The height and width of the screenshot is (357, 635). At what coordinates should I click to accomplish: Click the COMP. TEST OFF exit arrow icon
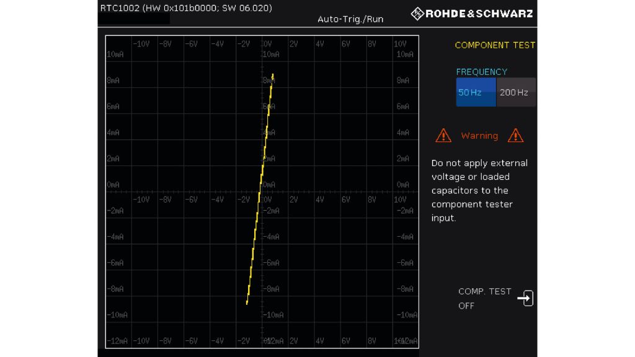525,299
